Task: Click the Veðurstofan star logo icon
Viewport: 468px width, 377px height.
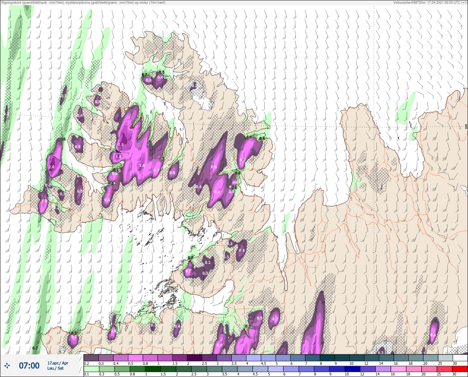Action: pos(7,365)
